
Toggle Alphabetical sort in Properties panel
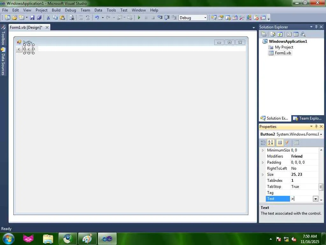271,143
